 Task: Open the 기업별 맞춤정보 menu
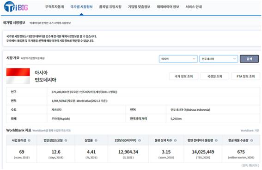[139, 7]
